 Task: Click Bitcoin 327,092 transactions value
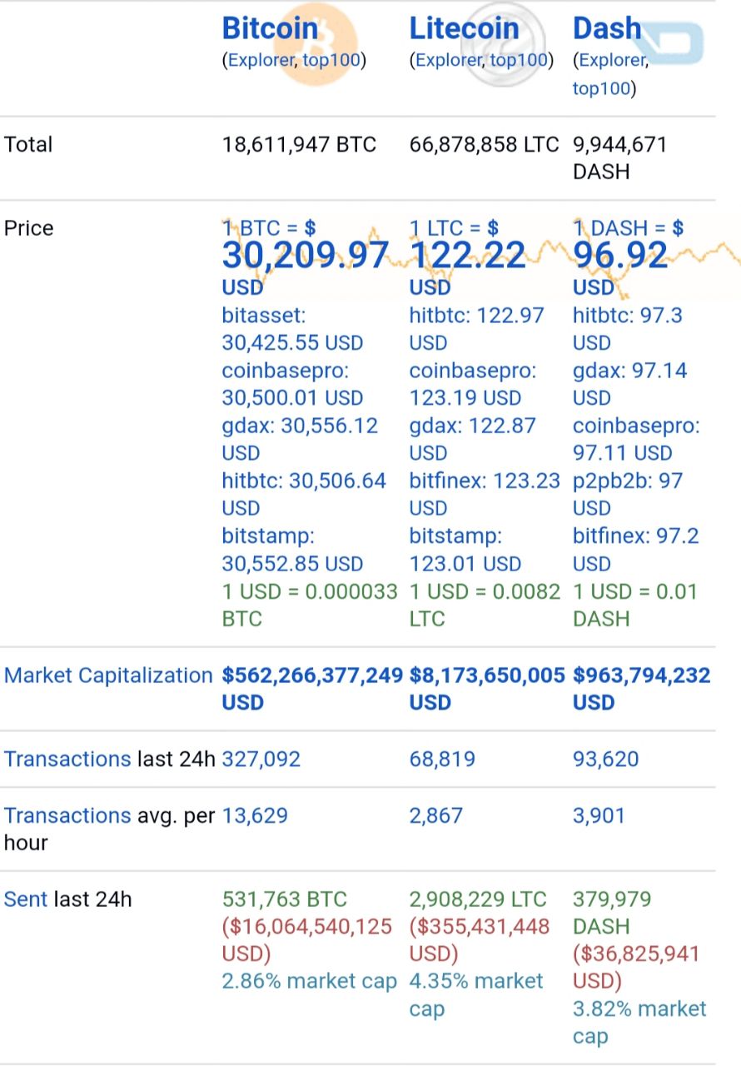coord(261,760)
